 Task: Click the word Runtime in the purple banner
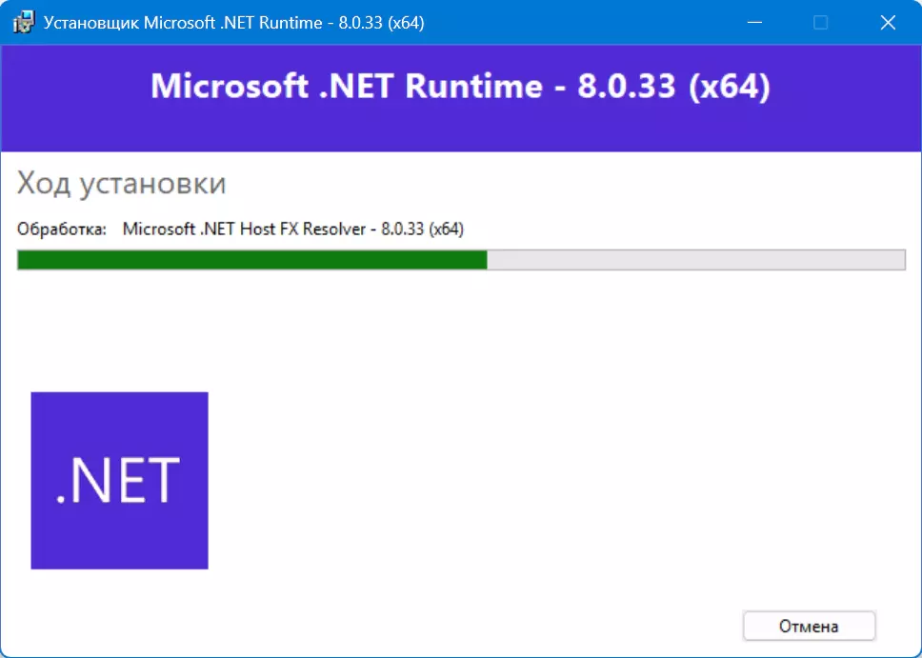tap(474, 87)
